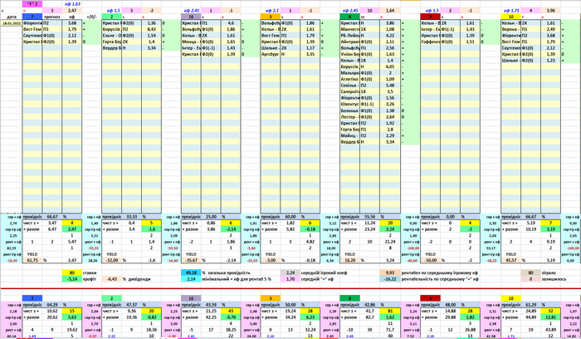Select the yellow 81 count cell
This screenshot has width=581, height=339.
point(390,311)
